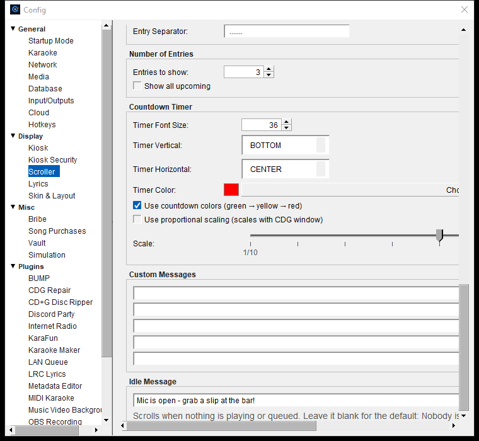The image size is (479, 441).
Task: Select the Media settings entry
Action: 39,76
